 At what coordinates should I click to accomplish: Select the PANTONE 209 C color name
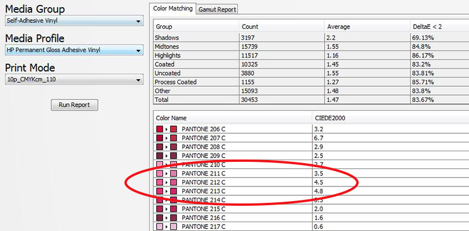click(204, 156)
